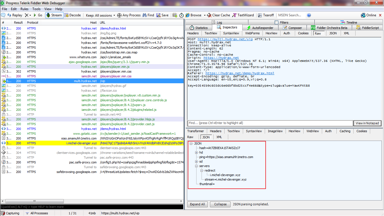Open the Help menu

coord(59,9)
